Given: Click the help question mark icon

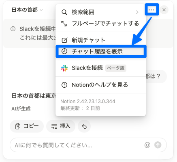Looking at the screenshot, I should click(64, 85).
